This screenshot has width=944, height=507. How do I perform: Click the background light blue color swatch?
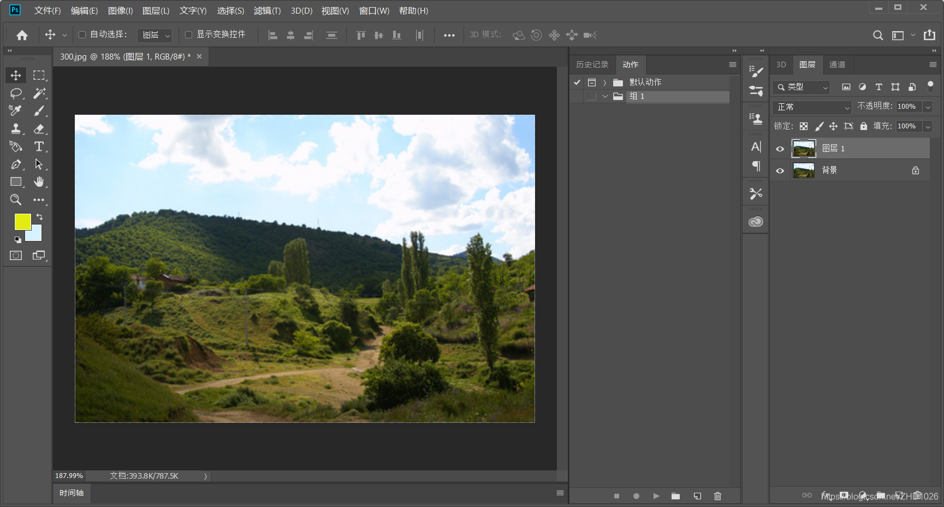[x=35, y=235]
